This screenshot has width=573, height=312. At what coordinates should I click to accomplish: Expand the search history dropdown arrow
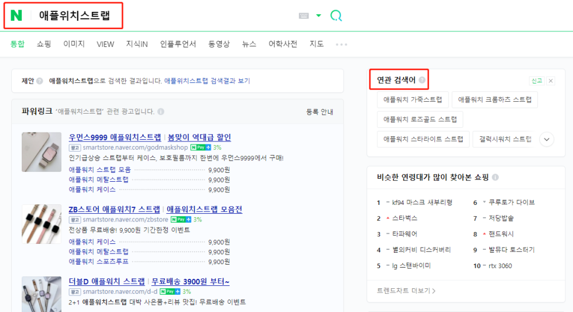tap(319, 16)
